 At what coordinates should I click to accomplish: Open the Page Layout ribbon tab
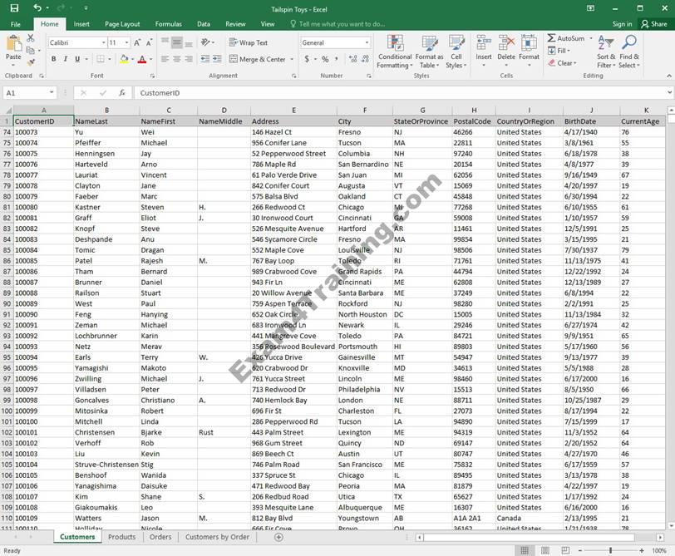pyautogui.click(x=122, y=24)
